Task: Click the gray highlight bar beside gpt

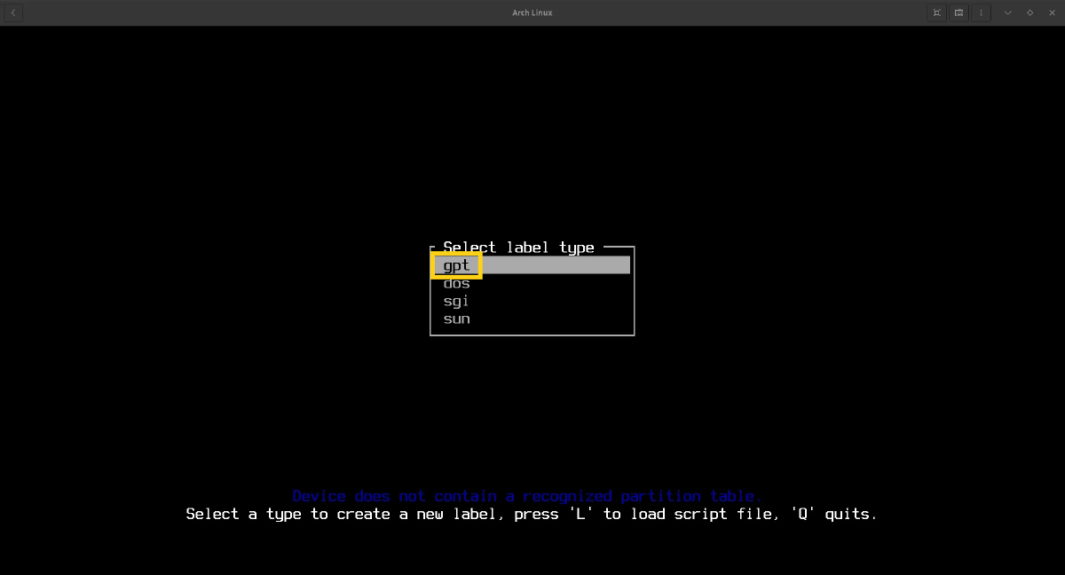Action: pos(555,265)
